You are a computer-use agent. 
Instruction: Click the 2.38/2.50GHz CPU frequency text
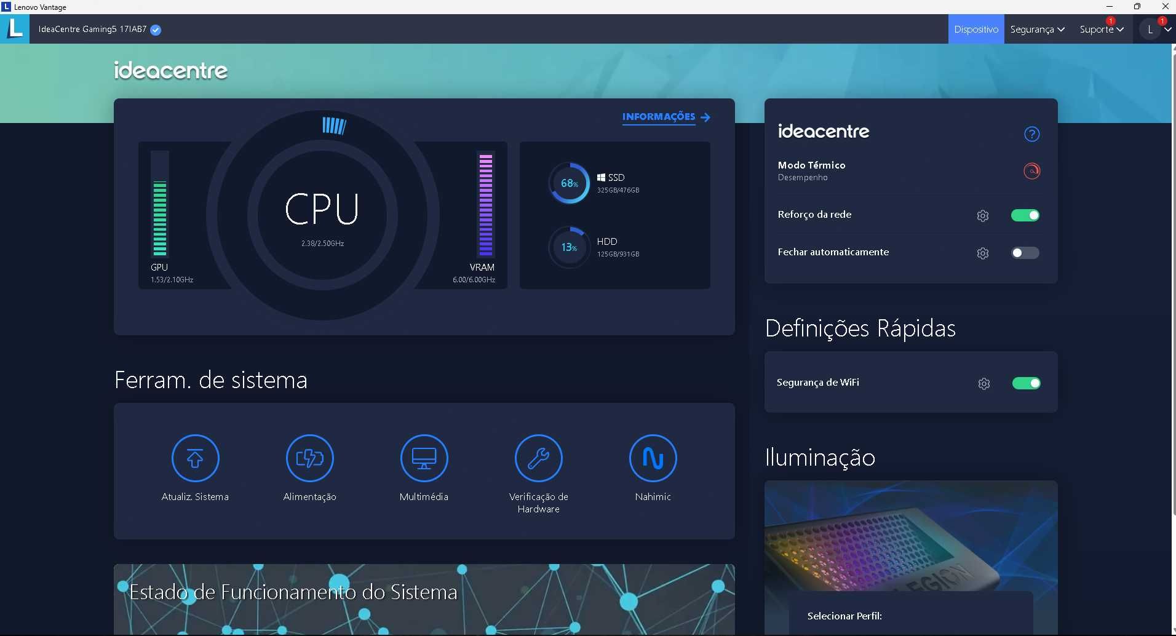coord(322,244)
